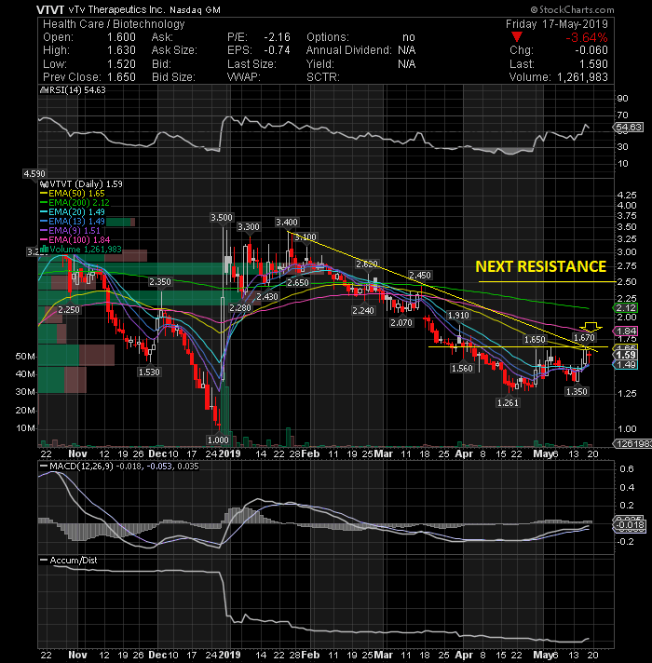Click the EMA(50) 1.65 legend entry
The image size is (652, 663).
73,194
